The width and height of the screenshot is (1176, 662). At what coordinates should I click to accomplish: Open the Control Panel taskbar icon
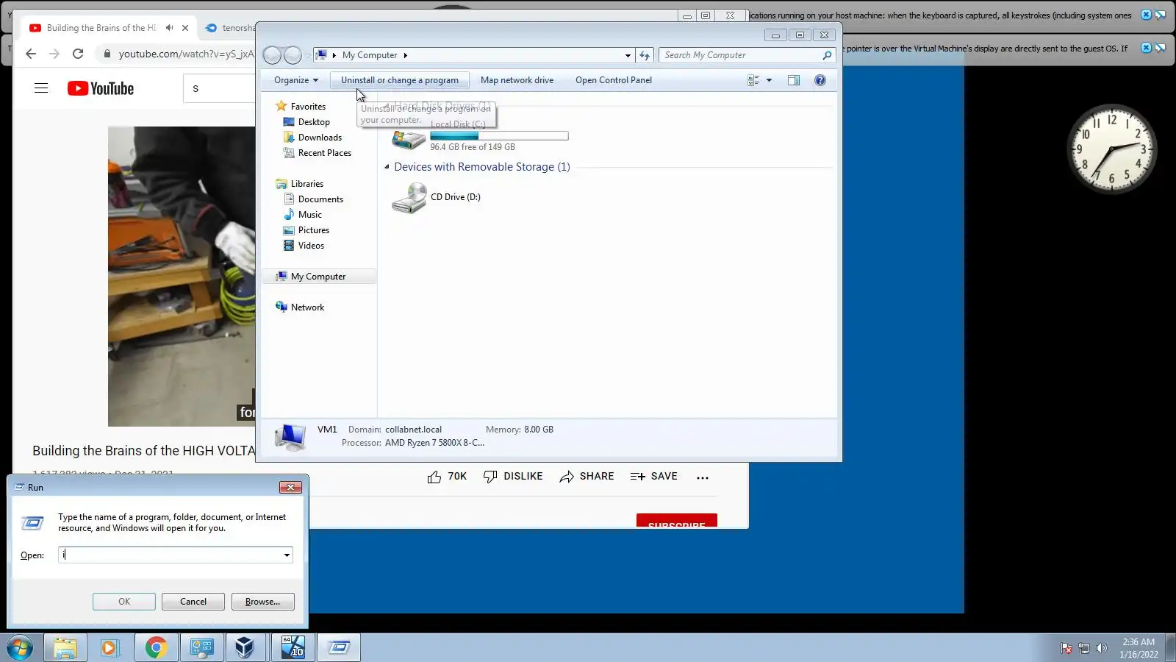(x=201, y=648)
